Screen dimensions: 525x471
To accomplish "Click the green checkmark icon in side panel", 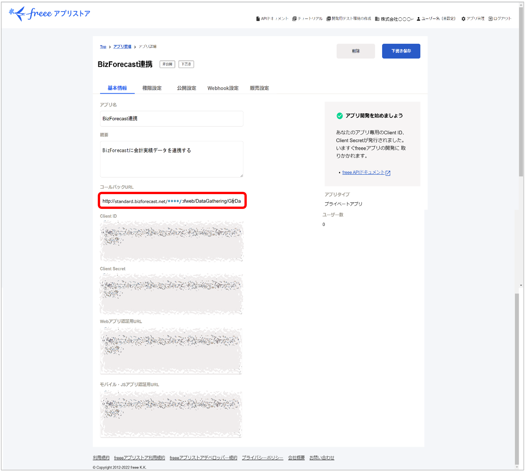I will point(340,116).
